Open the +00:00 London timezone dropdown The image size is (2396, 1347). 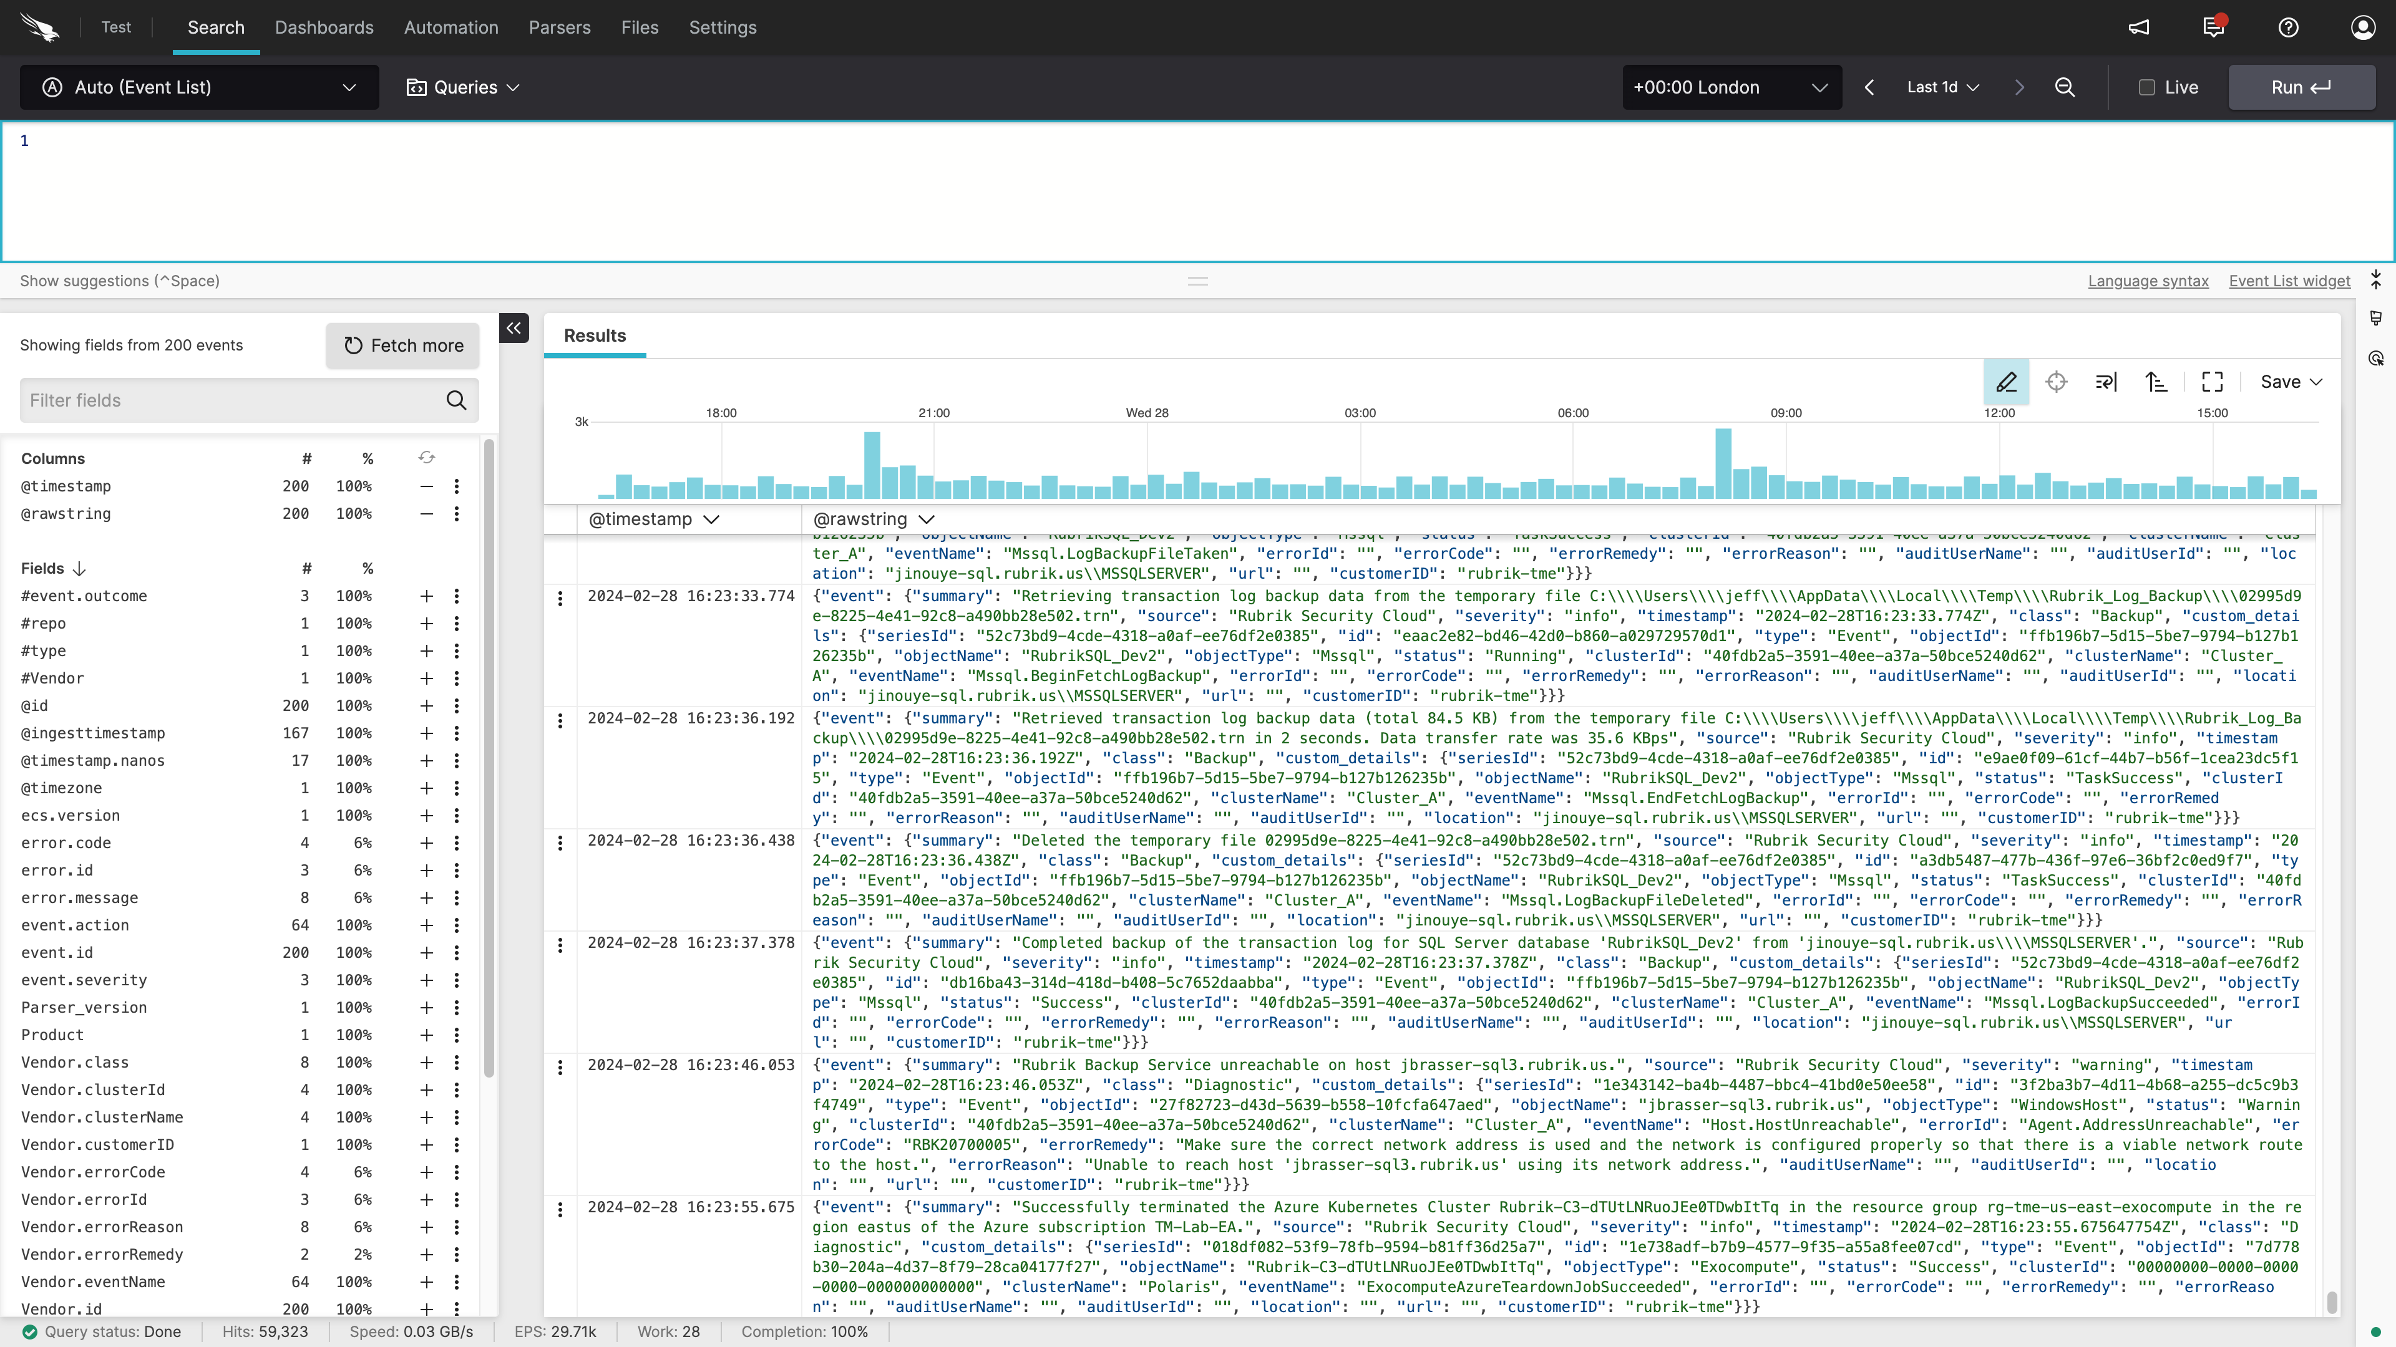[1731, 87]
